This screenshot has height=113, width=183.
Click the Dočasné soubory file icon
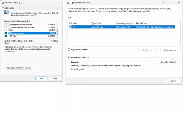pos(9,33)
